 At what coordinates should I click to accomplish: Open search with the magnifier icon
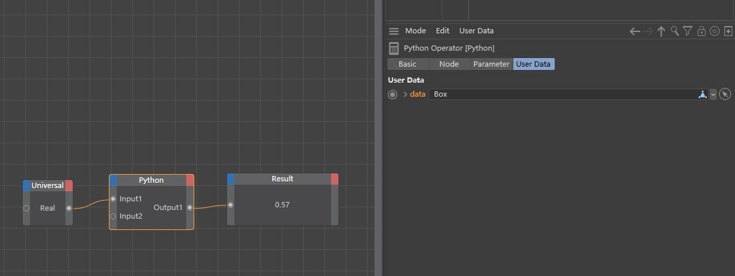click(x=674, y=31)
